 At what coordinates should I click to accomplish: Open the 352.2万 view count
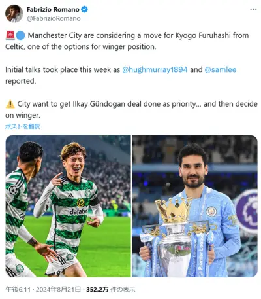pos(97,290)
